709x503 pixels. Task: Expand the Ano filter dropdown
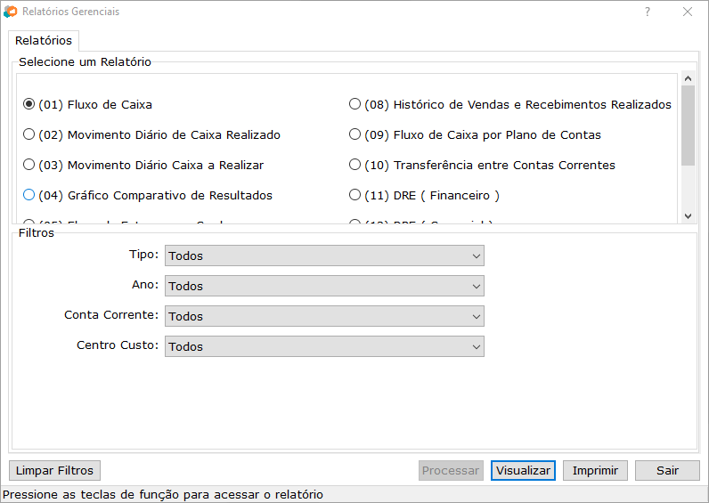(324, 286)
